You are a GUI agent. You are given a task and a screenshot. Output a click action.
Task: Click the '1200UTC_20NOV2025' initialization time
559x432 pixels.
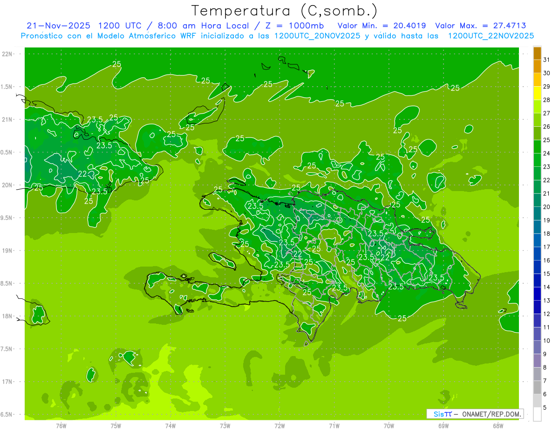point(317,36)
